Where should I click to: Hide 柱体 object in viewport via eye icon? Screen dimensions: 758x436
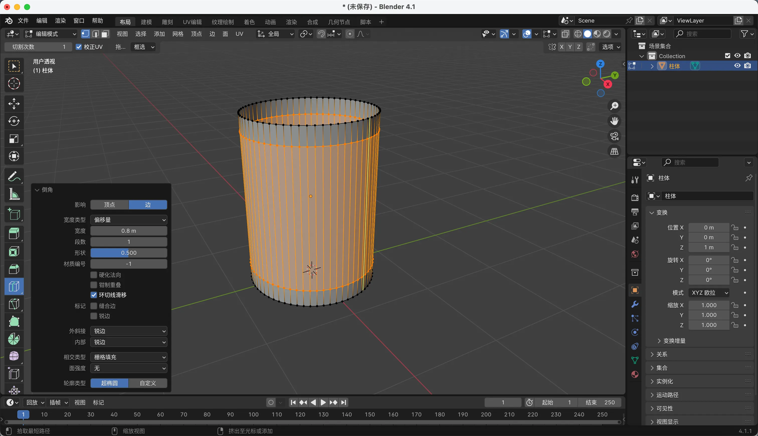737,66
